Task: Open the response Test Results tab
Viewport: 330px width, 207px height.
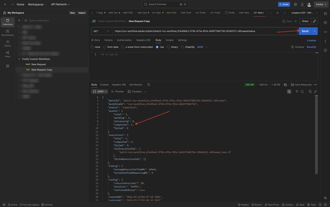Action: [136, 85]
